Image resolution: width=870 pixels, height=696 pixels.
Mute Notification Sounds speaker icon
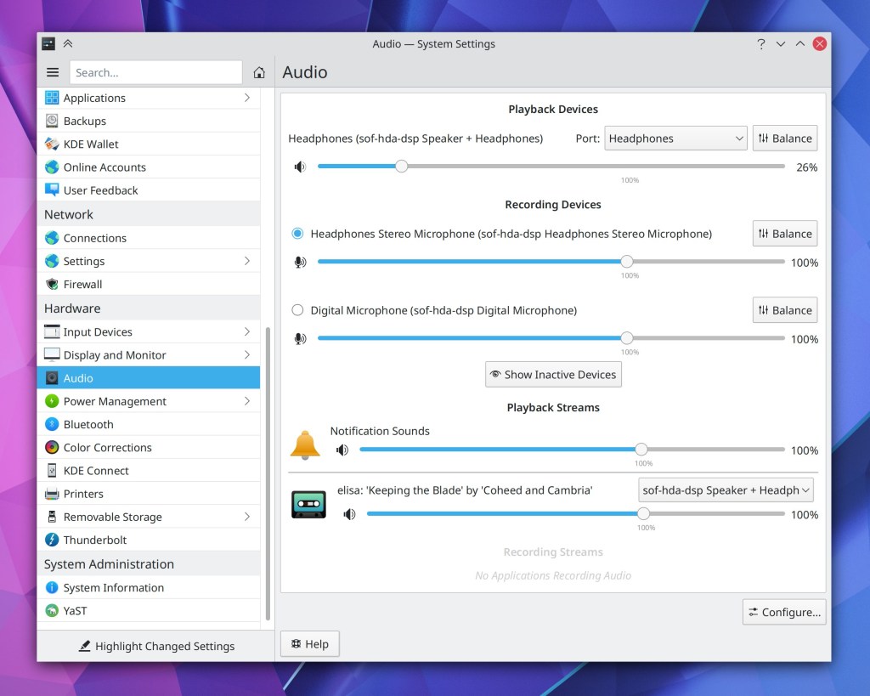(x=342, y=450)
